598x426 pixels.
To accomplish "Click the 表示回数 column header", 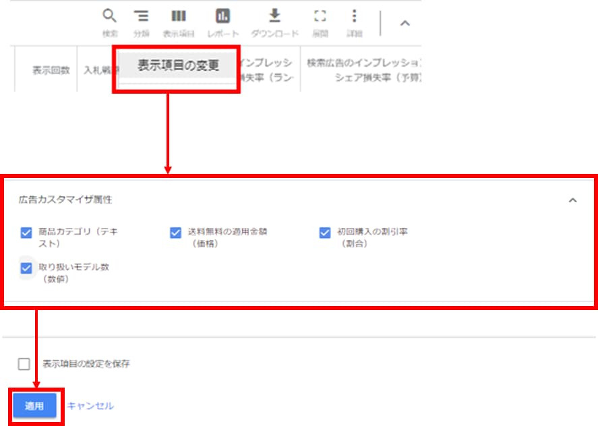I will click(51, 70).
